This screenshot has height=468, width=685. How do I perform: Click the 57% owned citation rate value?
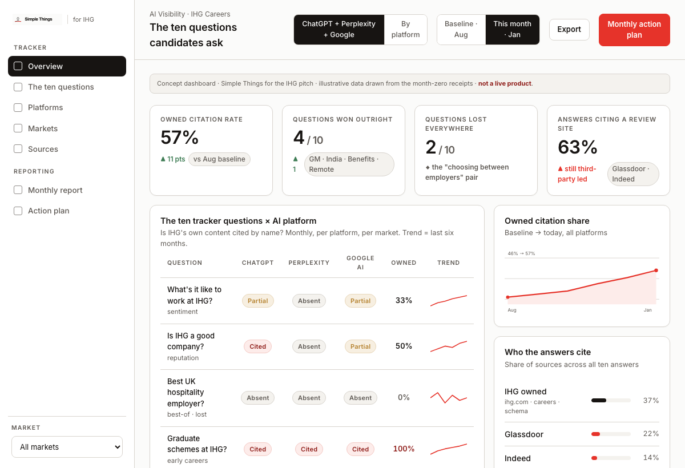[x=180, y=138]
